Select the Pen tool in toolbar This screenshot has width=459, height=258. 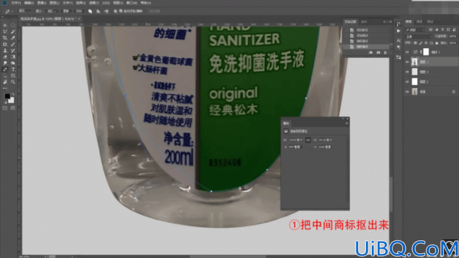click(5, 70)
